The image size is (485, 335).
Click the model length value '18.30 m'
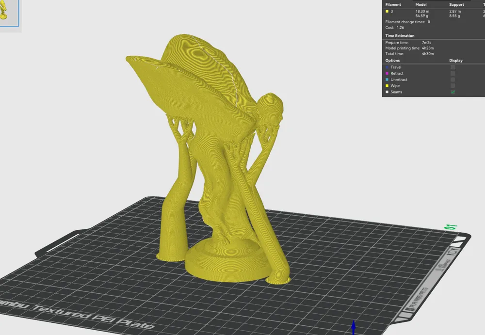point(422,12)
